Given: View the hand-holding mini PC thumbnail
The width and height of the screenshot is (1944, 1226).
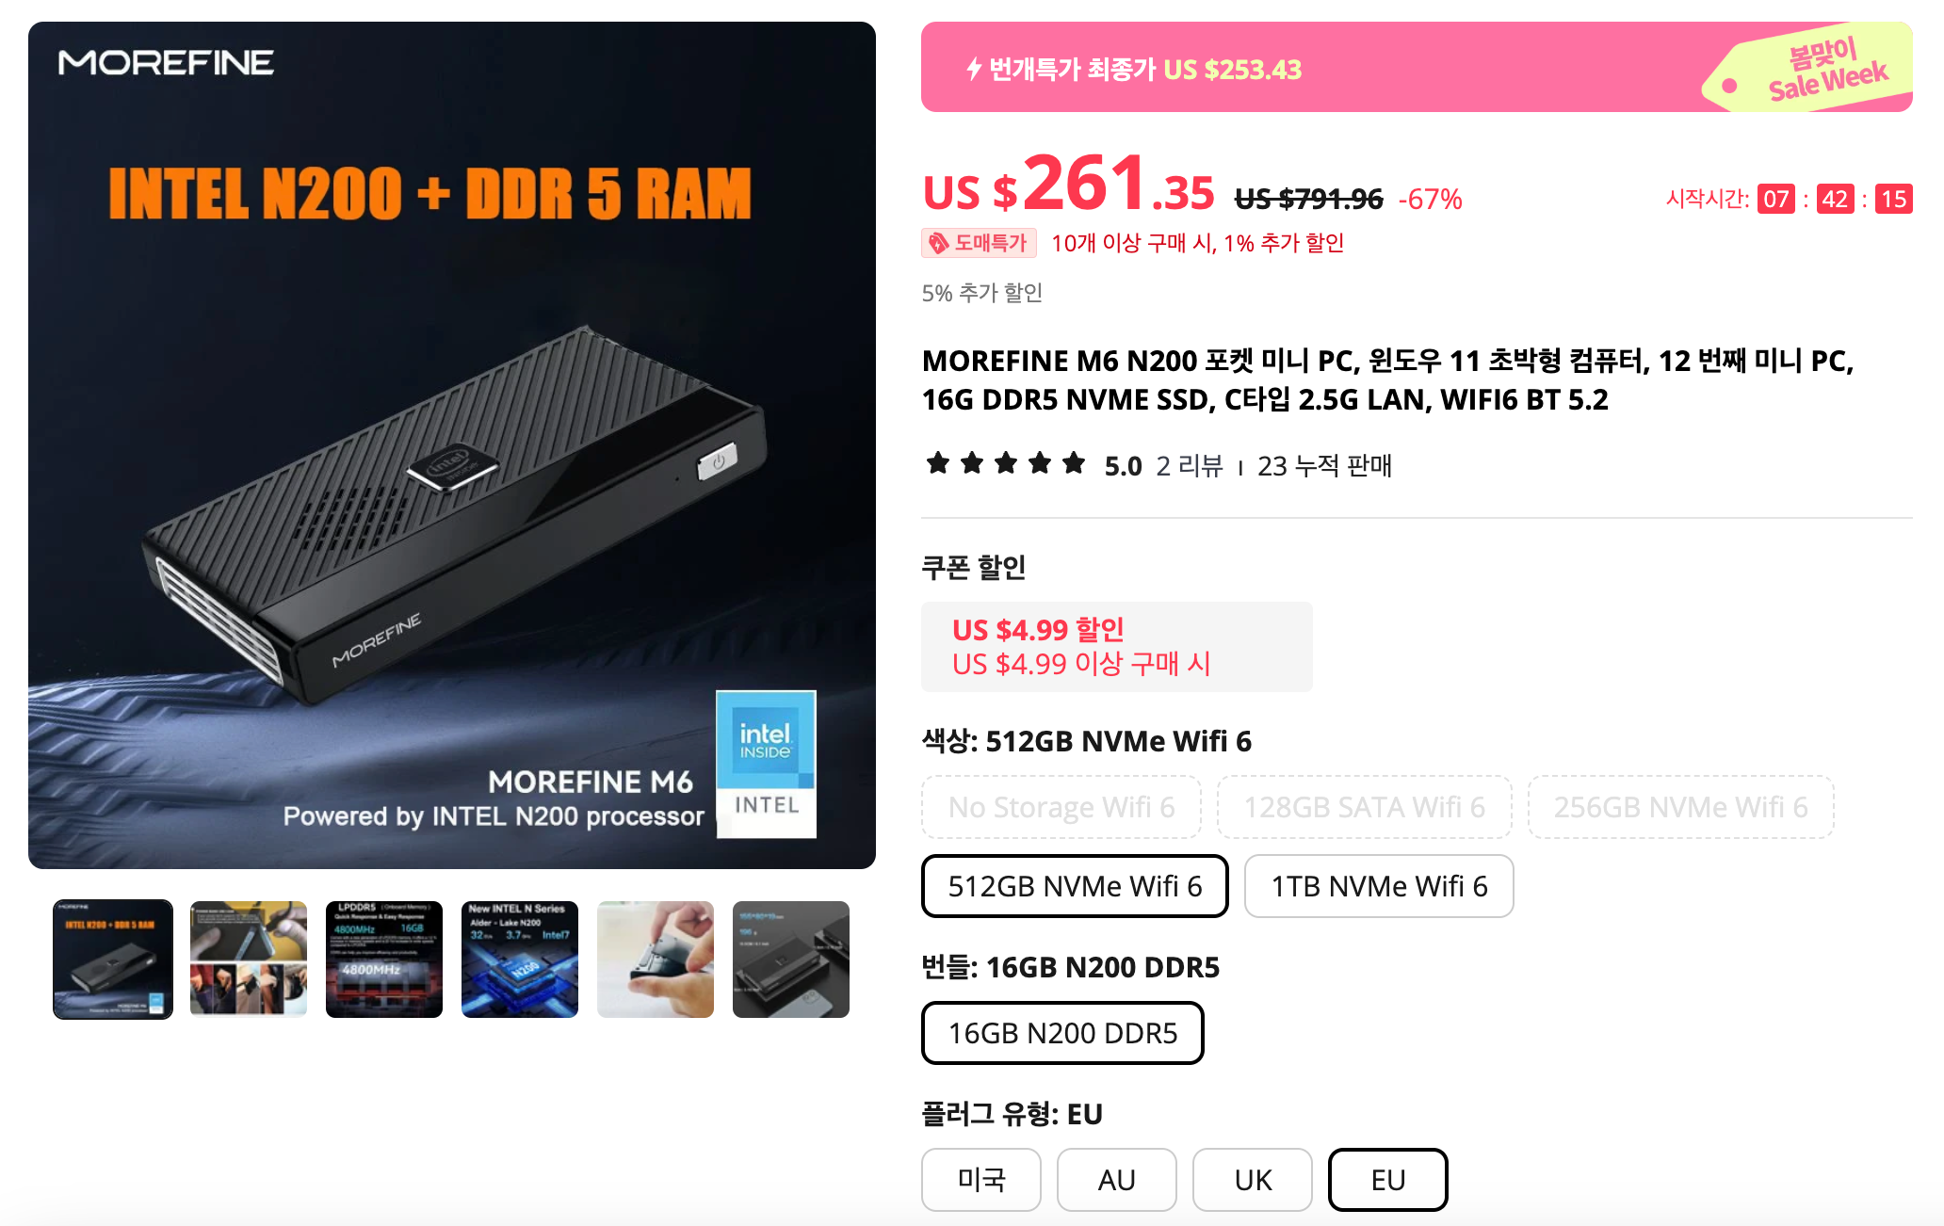Looking at the screenshot, I should pos(656,960).
